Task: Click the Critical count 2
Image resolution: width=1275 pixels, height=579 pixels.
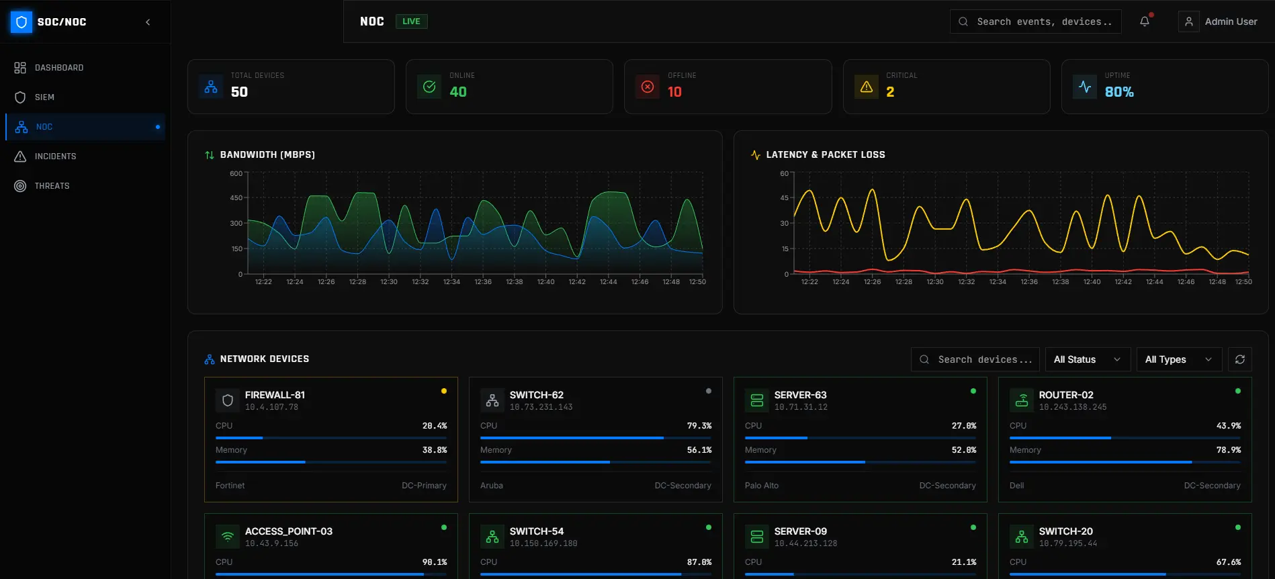Action: (890, 92)
